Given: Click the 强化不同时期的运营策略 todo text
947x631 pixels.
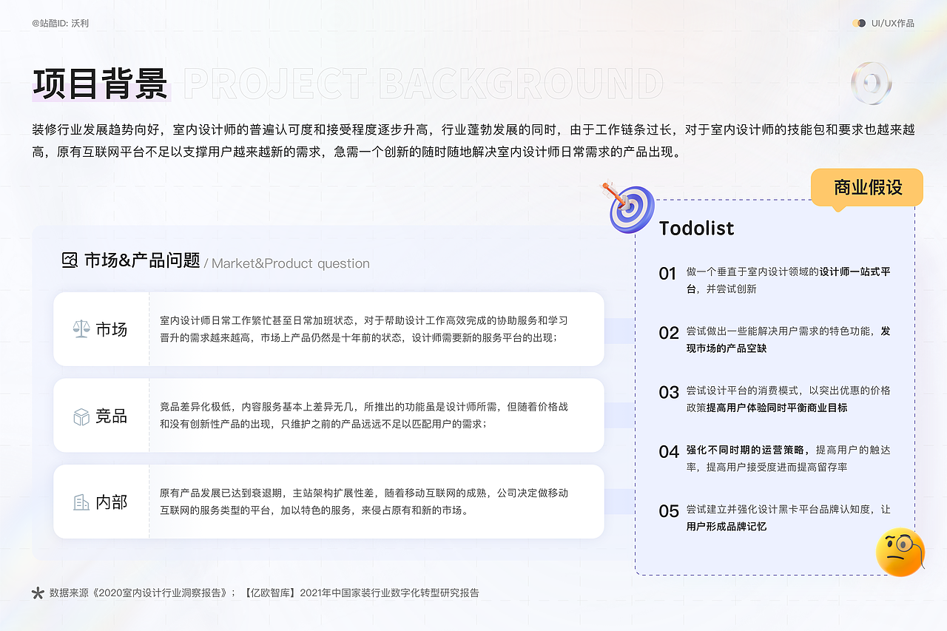Looking at the screenshot, I should click(747, 450).
